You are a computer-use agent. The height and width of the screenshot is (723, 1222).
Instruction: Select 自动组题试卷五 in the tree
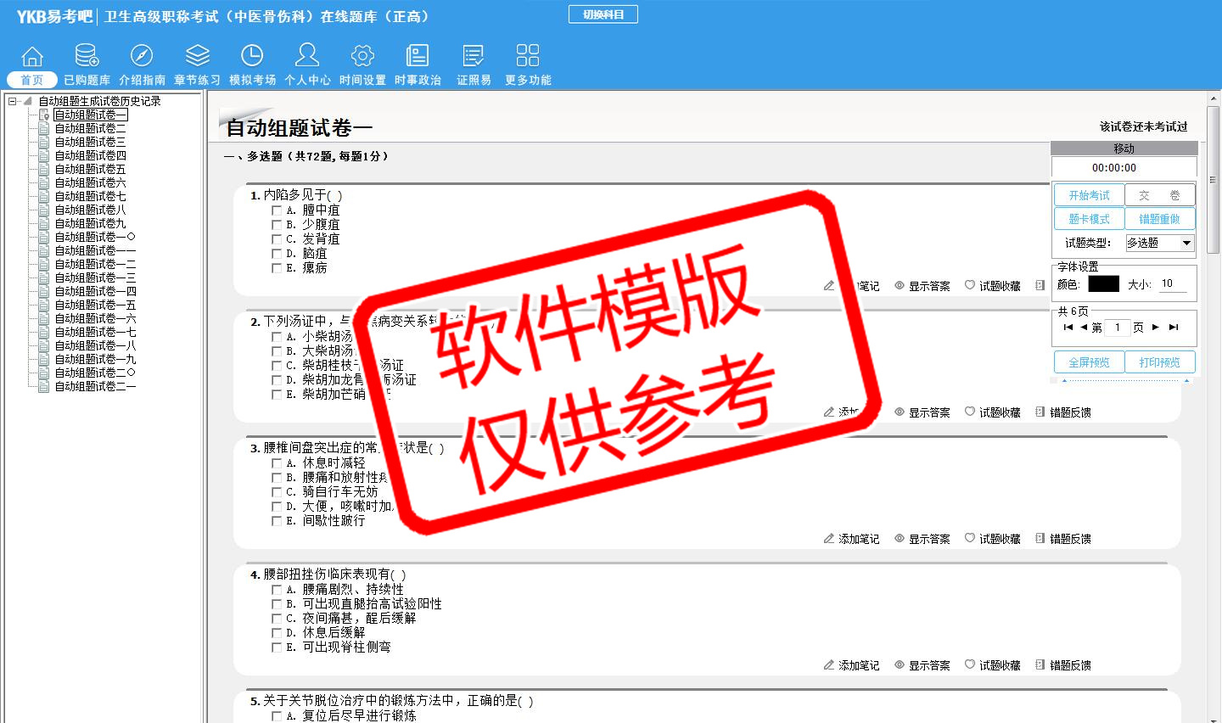[x=90, y=169]
